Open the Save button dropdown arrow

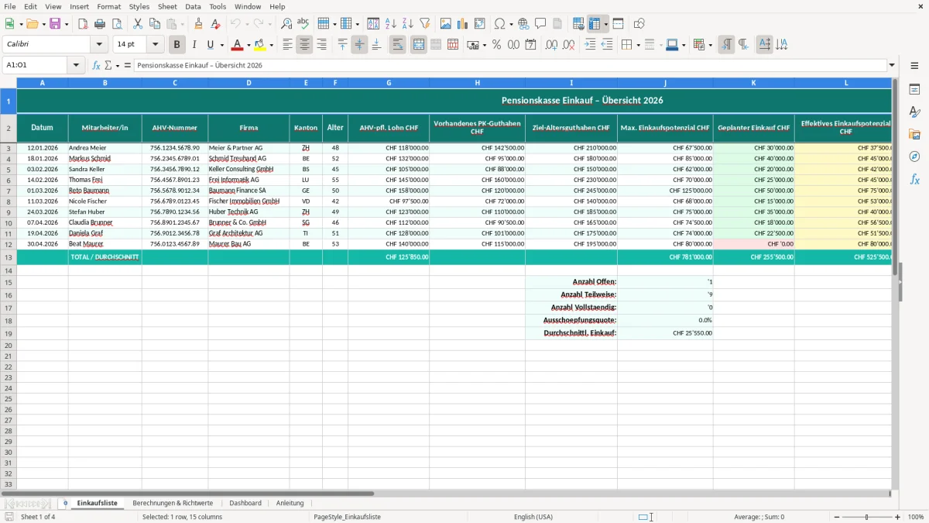point(67,24)
